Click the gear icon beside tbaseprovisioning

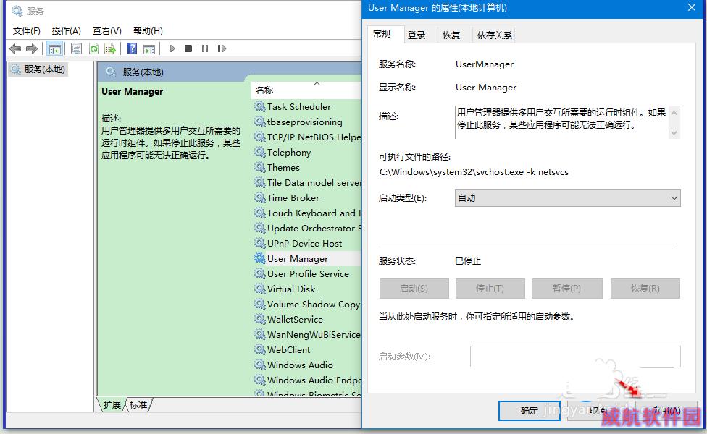coord(260,122)
